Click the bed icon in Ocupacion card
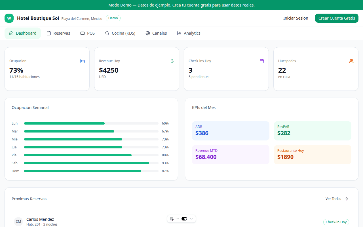 [x=83, y=61]
